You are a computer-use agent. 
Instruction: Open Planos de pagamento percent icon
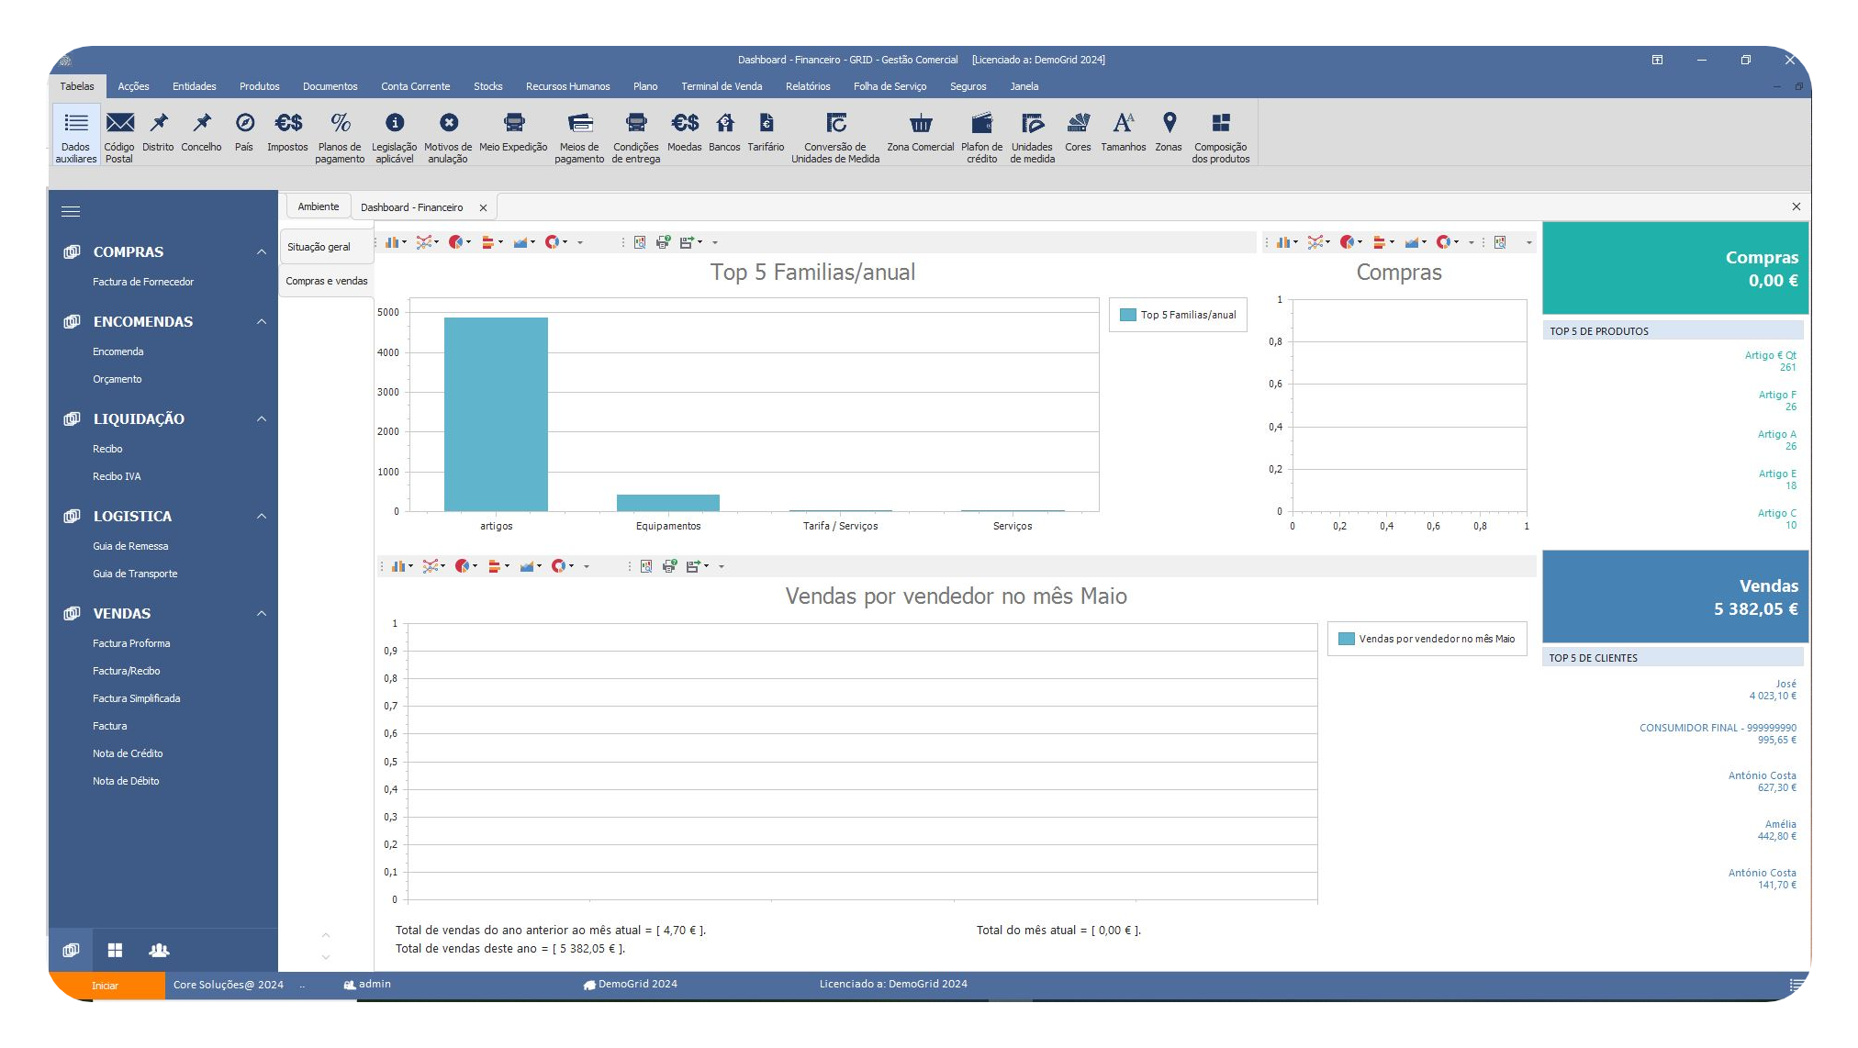(340, 123)
